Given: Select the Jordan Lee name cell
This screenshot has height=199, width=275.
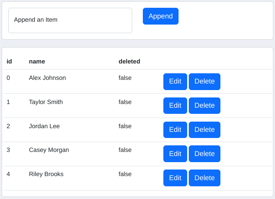Looking at the screenshot, I should [44, 126].
